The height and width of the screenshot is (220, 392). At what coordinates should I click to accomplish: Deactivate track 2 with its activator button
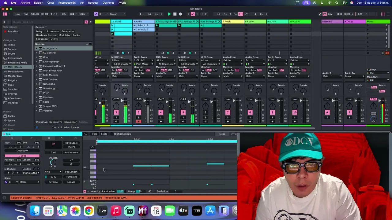point(116,112)
